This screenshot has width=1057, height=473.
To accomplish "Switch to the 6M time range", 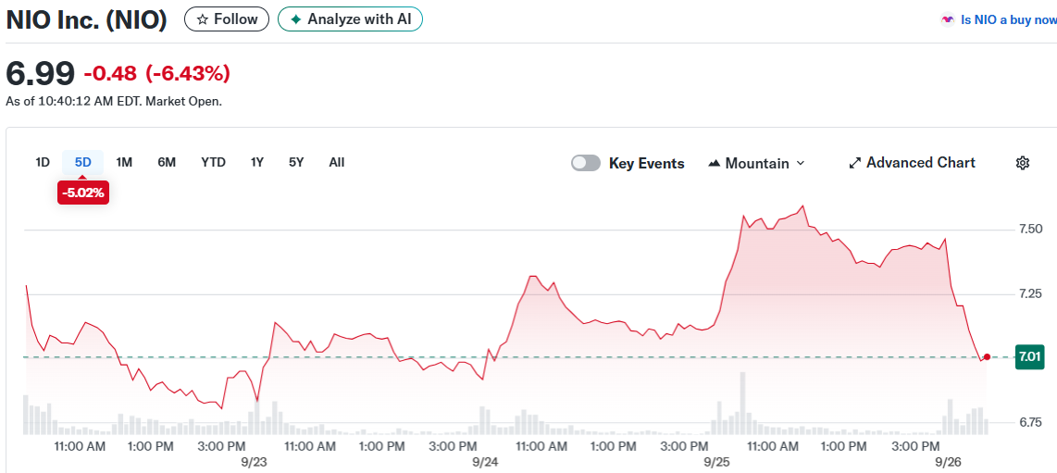I will pyautogui.click(x=167, y=162).
